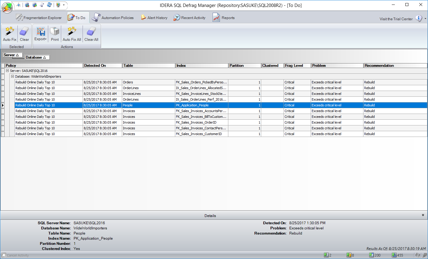Switch to the Fragmentation Explorer tab
The width and height of the screenshot is (428, 259).
39,18
